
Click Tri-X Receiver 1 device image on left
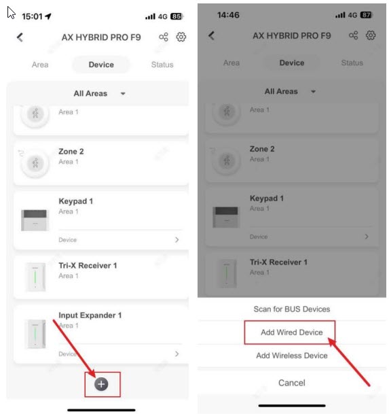tap(35, 277)
